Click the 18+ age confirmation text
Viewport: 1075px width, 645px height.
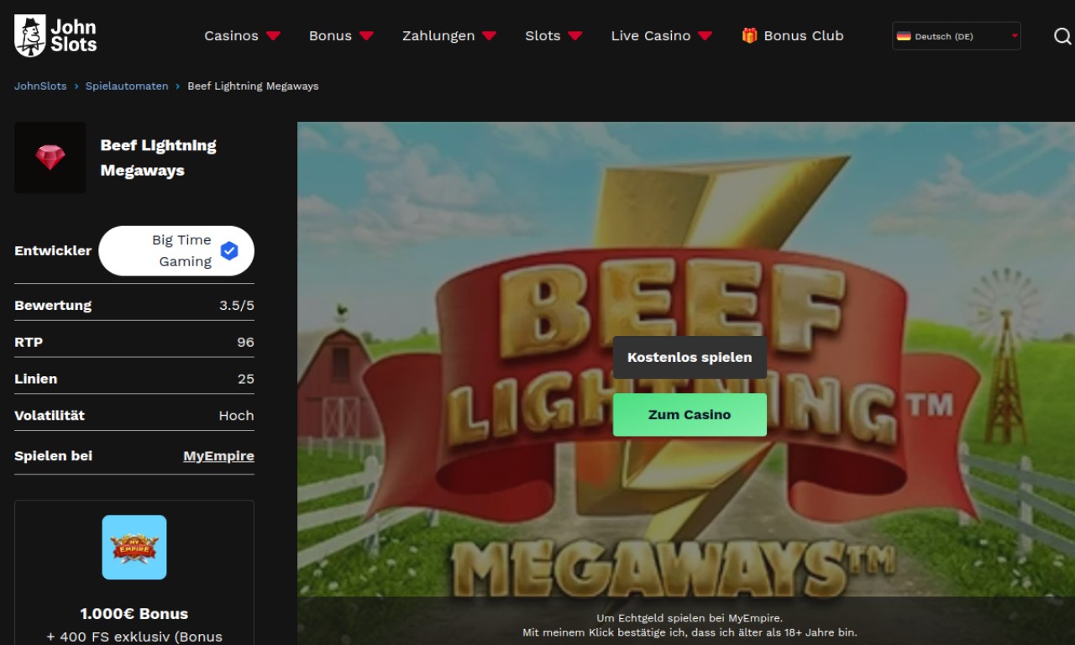[690, 632]
